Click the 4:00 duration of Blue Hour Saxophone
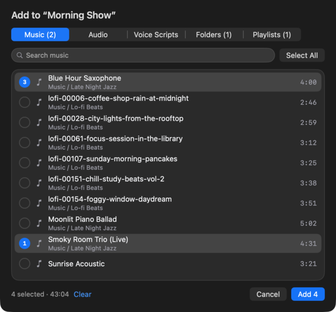Image resolution: width=336 pixels, height=312 pixels. [308, 82]
